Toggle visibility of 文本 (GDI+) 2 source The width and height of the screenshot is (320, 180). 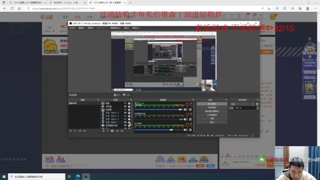[125, 119]
